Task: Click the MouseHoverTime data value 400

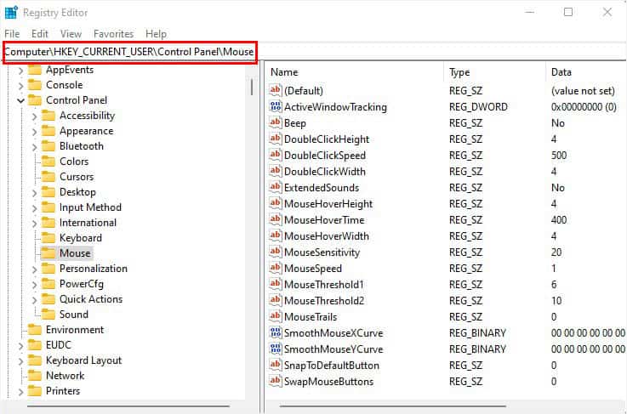Action: pyautogui.click(x=559, y=220)
